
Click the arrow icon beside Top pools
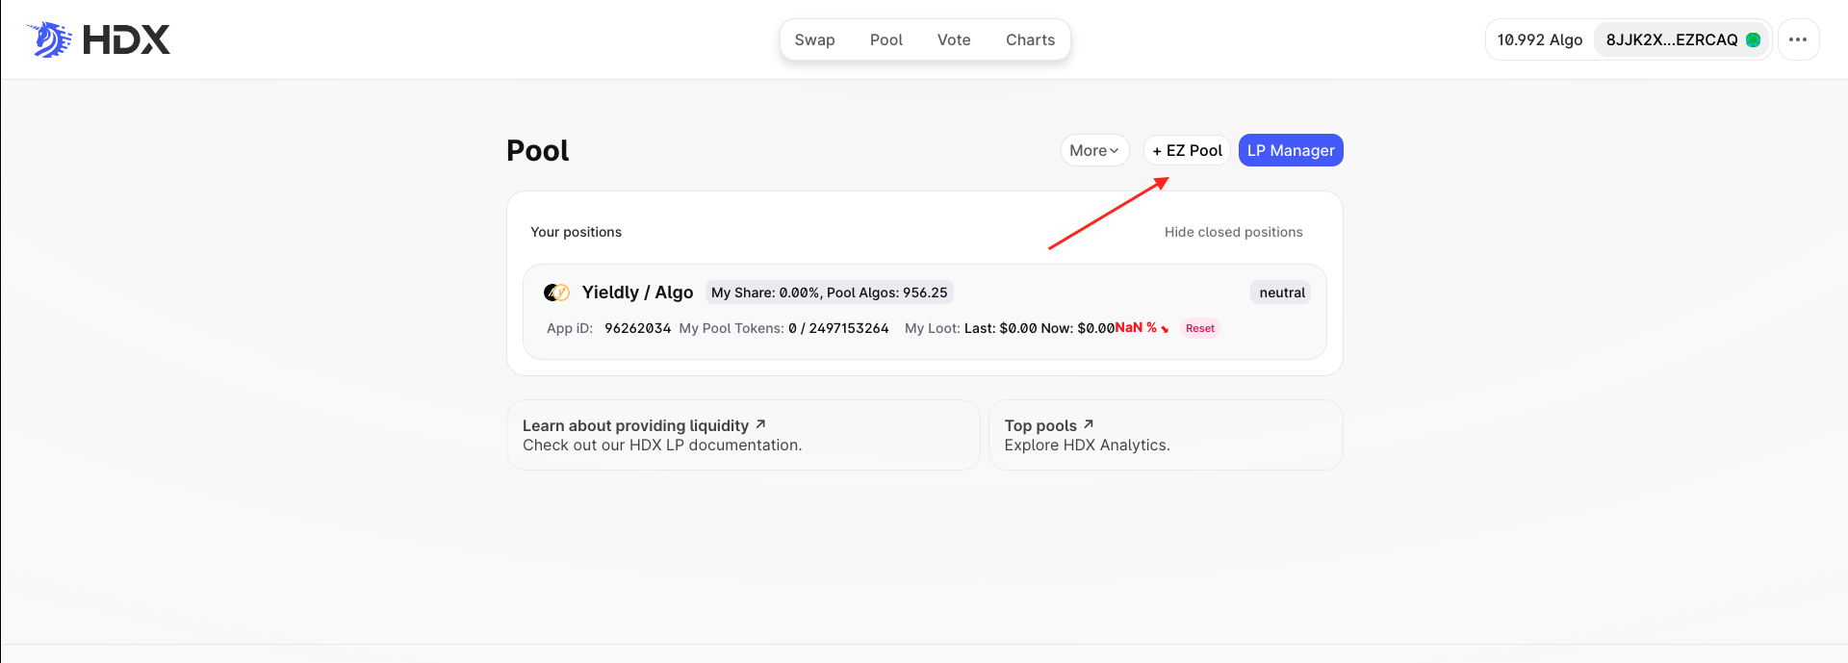point(1089,423)
